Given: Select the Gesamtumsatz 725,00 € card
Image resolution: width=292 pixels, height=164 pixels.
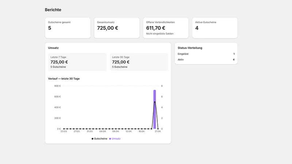Looking at the screenshot, I should tap(117, 28).
